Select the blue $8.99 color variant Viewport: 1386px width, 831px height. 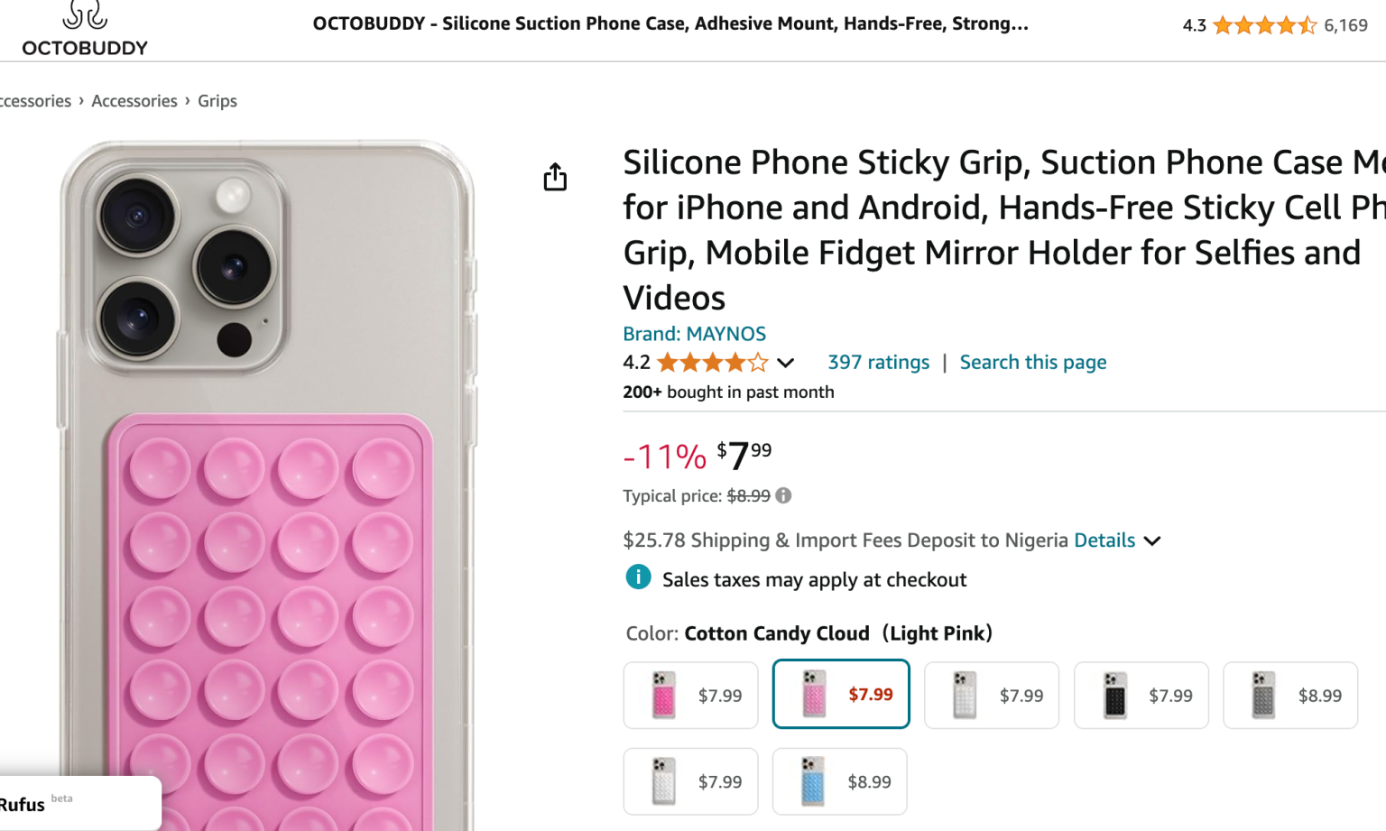(838, 781)
